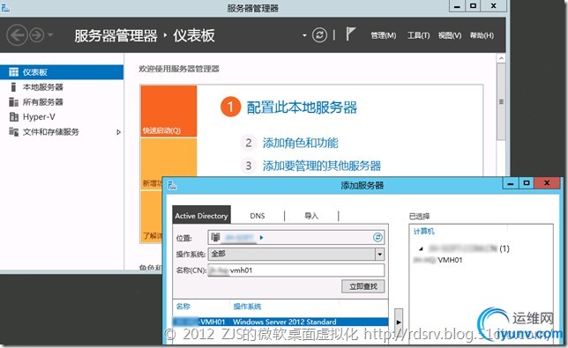Select 仪表板 in the left sidebar
568x348 pixels.
pyautogui.click(x=62, y=72)
